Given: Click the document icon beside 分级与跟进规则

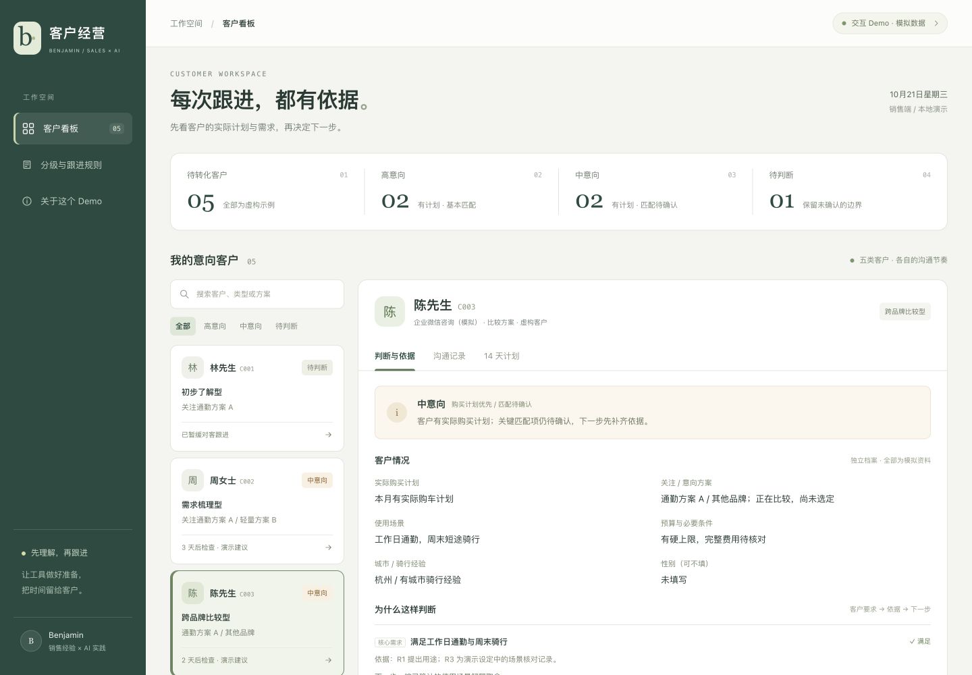Looking at the screenshot, I should (x=27, y=165).
